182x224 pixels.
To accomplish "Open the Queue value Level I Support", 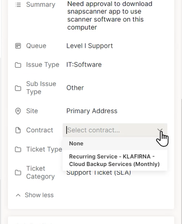I will point(89,46).
